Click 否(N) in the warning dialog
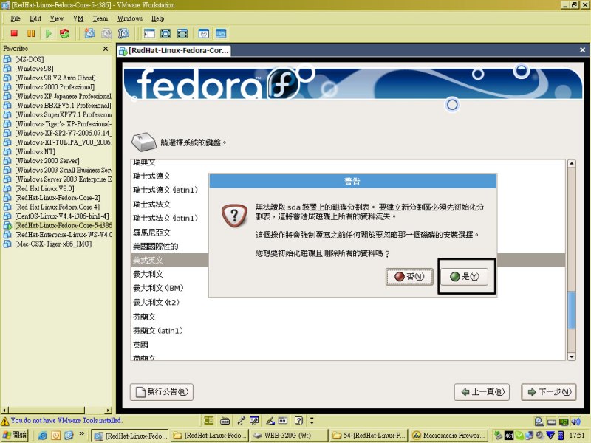This screenshot has width=591, height=443. click(x=409, y=276)
